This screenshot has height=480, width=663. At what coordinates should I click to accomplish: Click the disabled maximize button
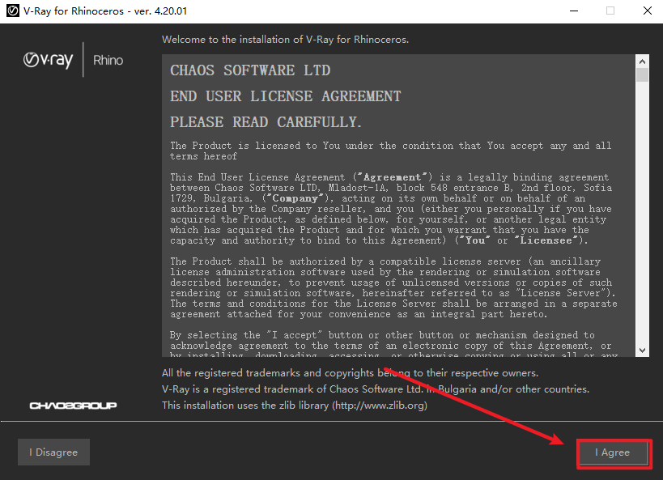coord(610,11)
